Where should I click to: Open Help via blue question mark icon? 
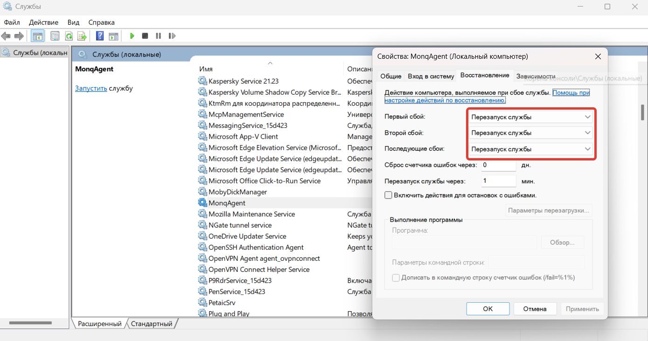100,36
